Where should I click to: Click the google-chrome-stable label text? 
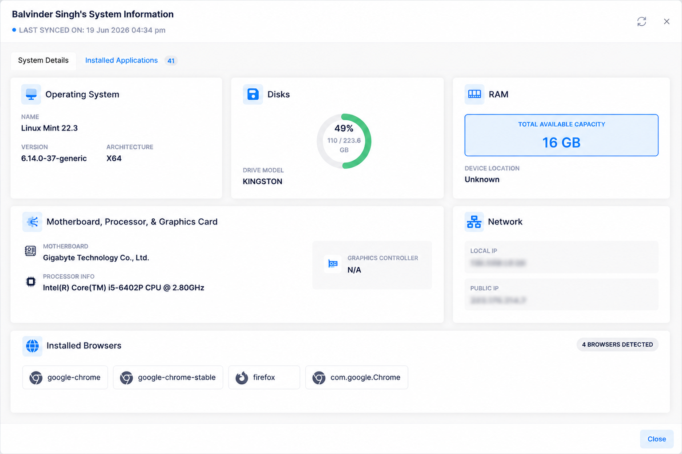177,377
